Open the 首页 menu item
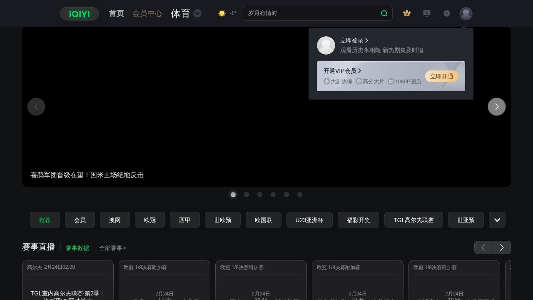This screenshot has width=533, height=300. pos(116,13)
